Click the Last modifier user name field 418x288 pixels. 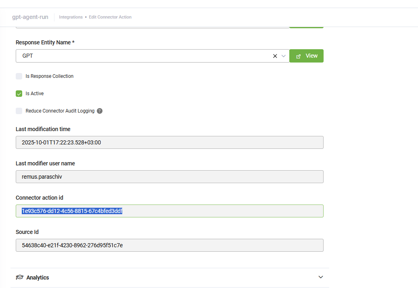(x=169, y=177)
